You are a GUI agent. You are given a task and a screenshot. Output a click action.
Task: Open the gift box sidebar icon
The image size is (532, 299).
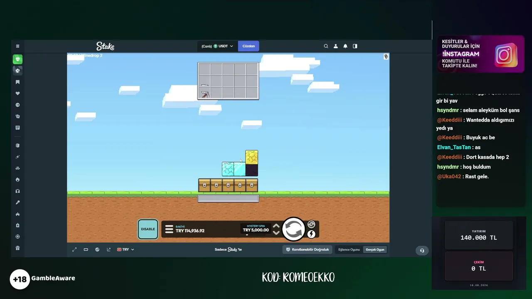(17, 248)
